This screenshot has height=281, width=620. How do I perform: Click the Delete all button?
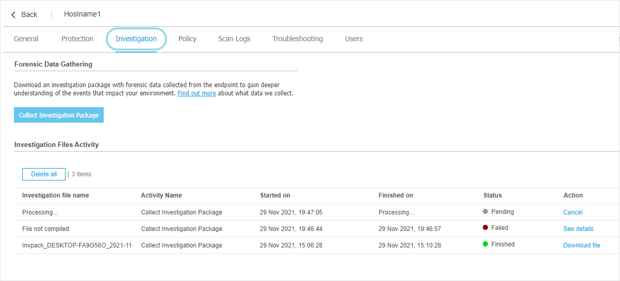(44, 174)
